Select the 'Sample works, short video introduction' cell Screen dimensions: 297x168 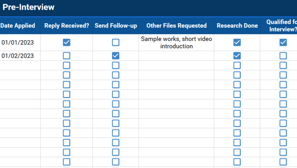(176, 43)
